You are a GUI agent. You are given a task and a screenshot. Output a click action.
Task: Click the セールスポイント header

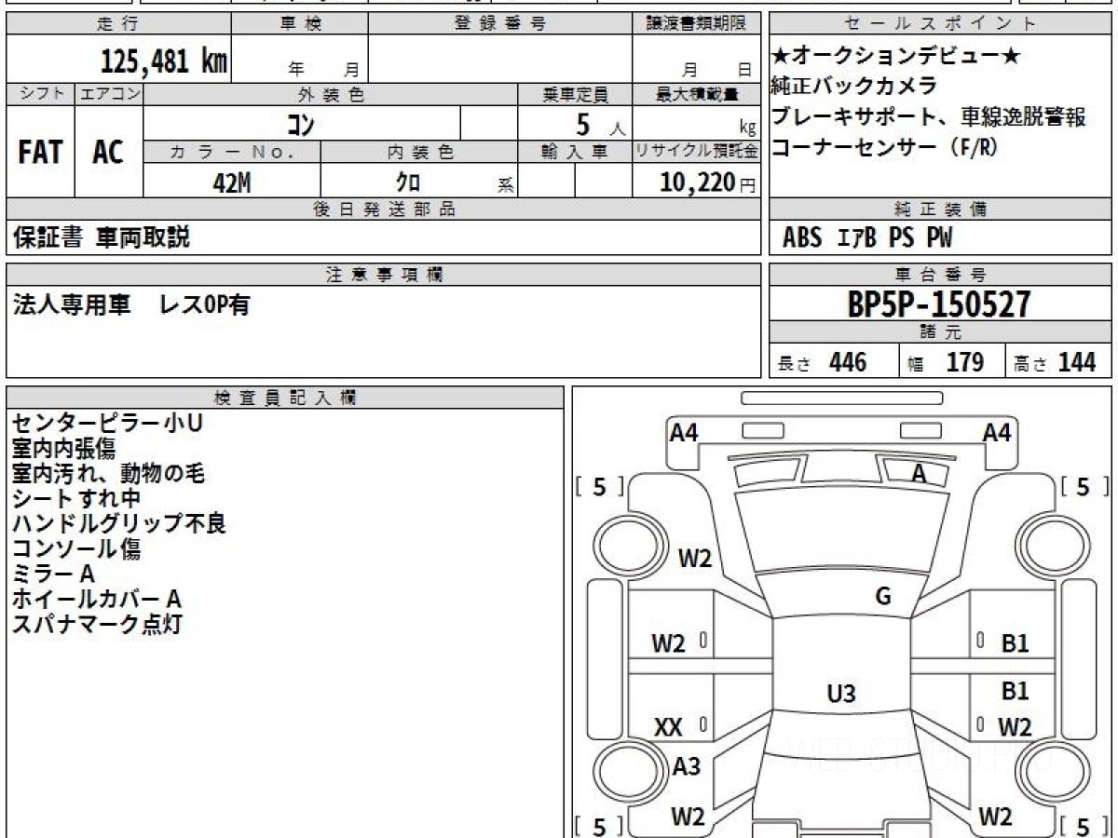(940, 24)
